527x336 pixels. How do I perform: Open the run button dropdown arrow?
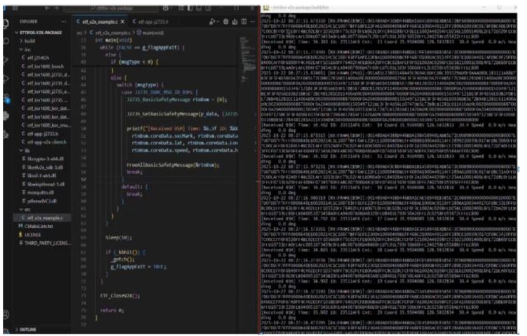point(218,22)
